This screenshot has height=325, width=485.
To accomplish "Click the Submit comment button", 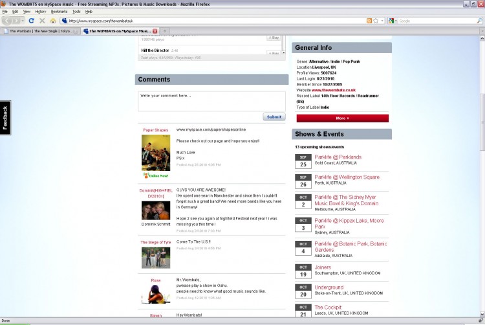I will (274, 117).
